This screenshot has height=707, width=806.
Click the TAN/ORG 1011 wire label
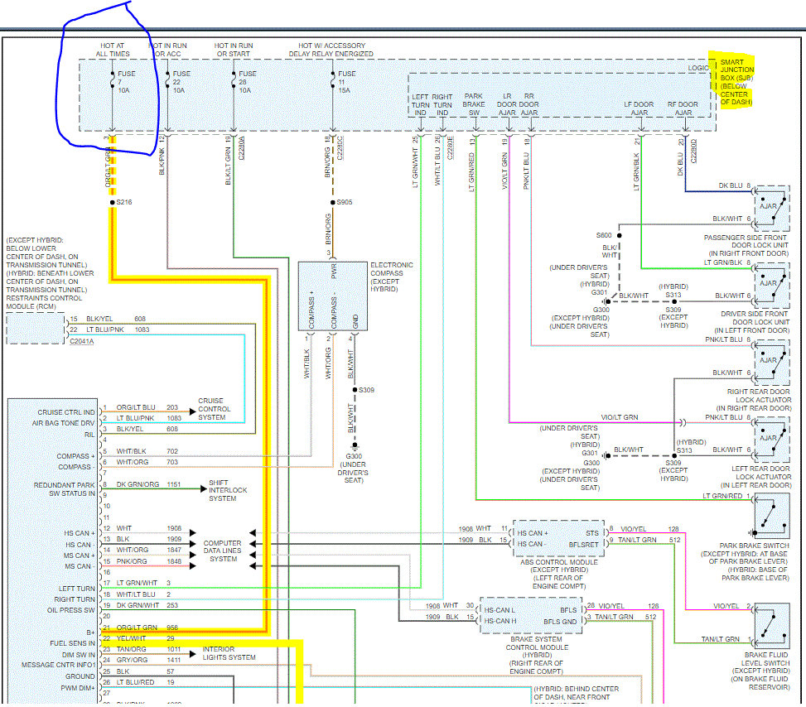[x=148, y=649]
